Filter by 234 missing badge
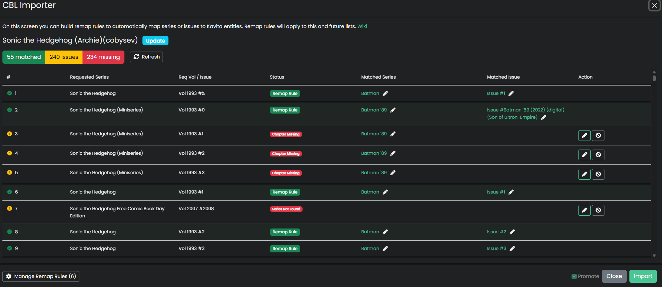Screen dimensions: 662x287 pos(103,57)
